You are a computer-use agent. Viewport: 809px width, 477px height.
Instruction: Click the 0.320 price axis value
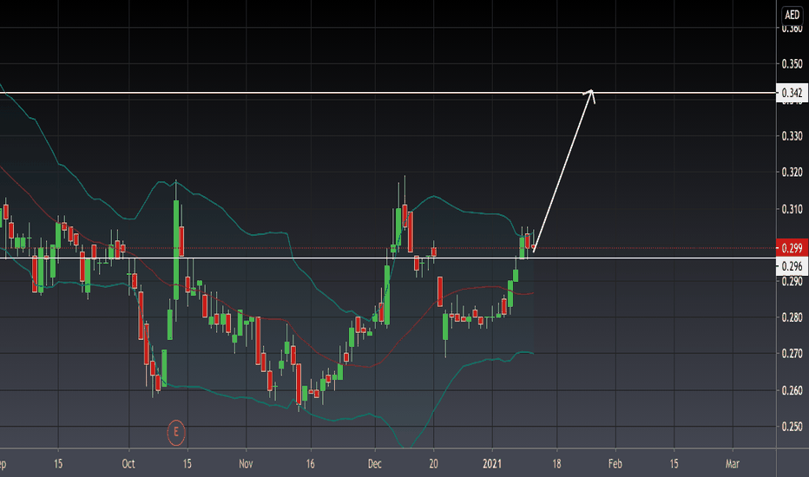792,173
